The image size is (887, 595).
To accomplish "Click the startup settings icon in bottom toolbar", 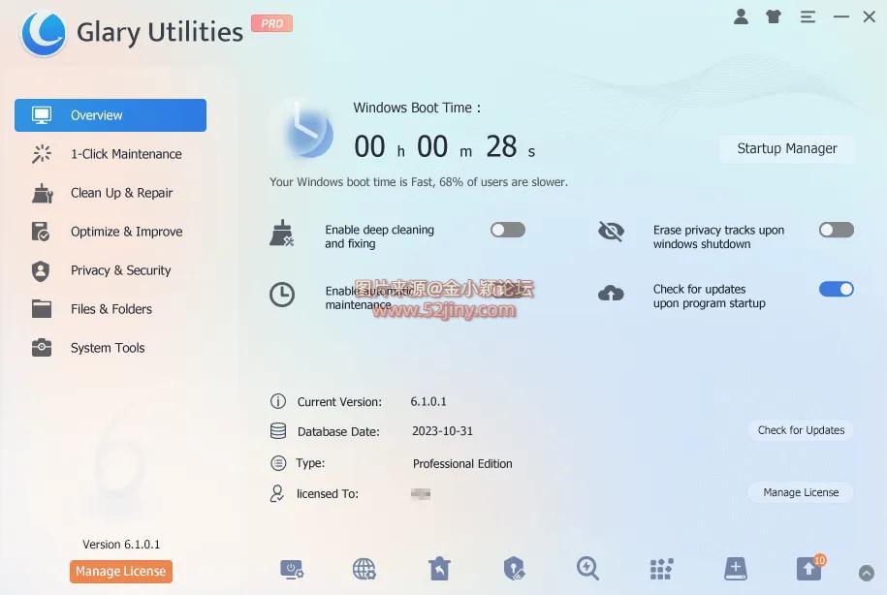I will point(293,570).
